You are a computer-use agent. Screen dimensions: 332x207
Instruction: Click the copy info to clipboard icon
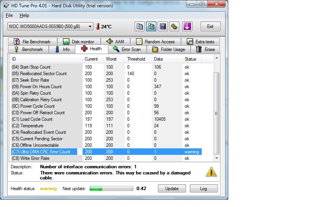(139, 26)
